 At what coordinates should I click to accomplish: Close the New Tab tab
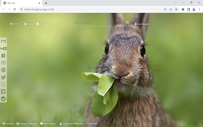click(39, 3)
